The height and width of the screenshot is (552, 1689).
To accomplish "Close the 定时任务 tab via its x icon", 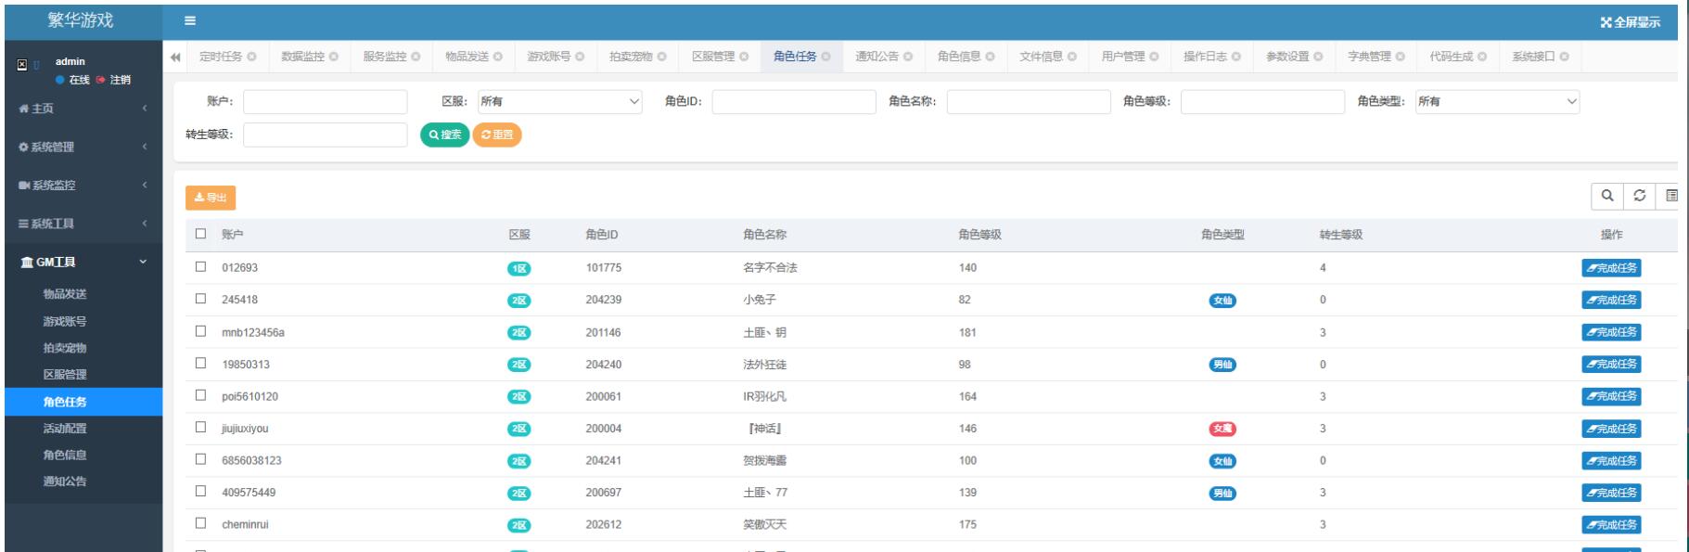I will tap(251, 58).
